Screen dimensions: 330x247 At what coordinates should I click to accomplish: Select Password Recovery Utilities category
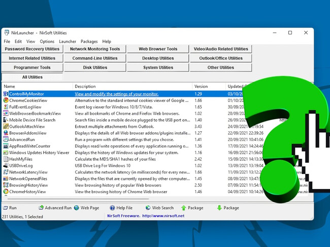tap(32, 49)
